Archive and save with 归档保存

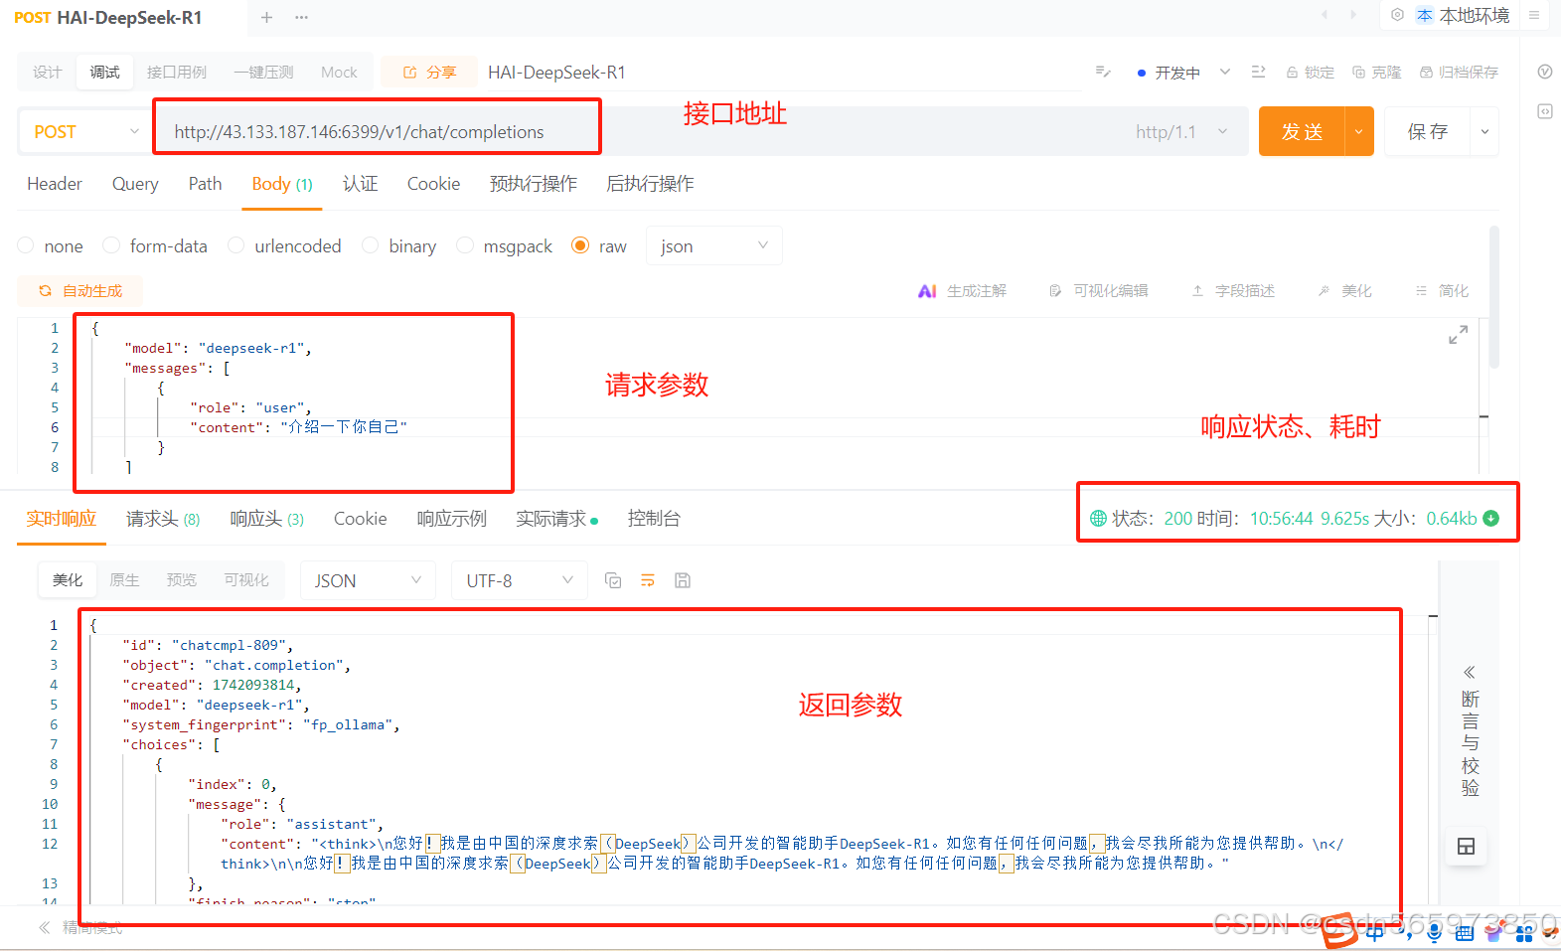(x=1459, y=72)
